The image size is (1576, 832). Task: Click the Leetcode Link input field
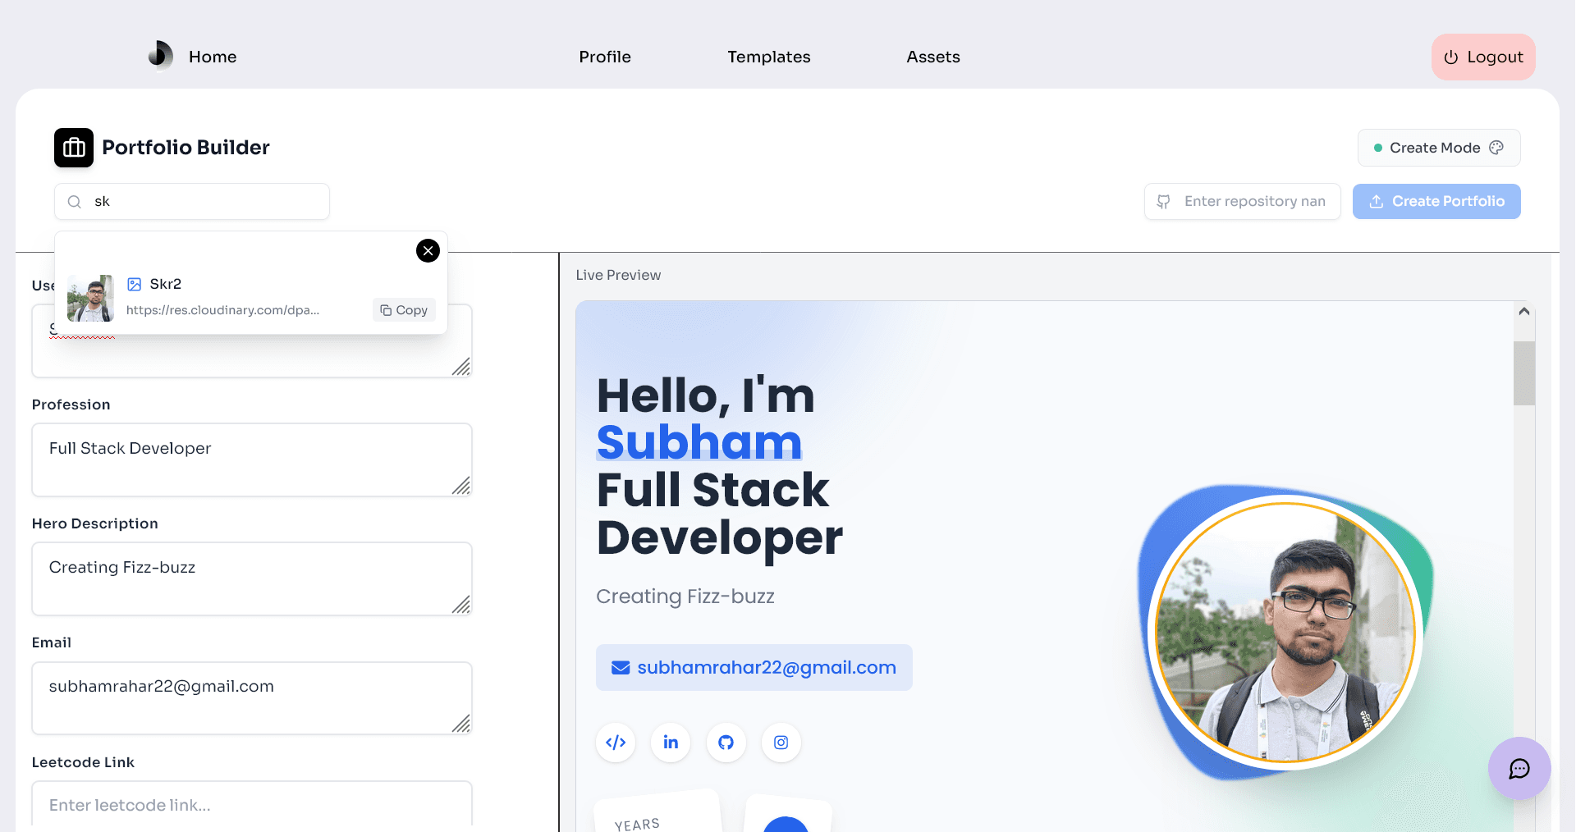click(x=252, y=804)
